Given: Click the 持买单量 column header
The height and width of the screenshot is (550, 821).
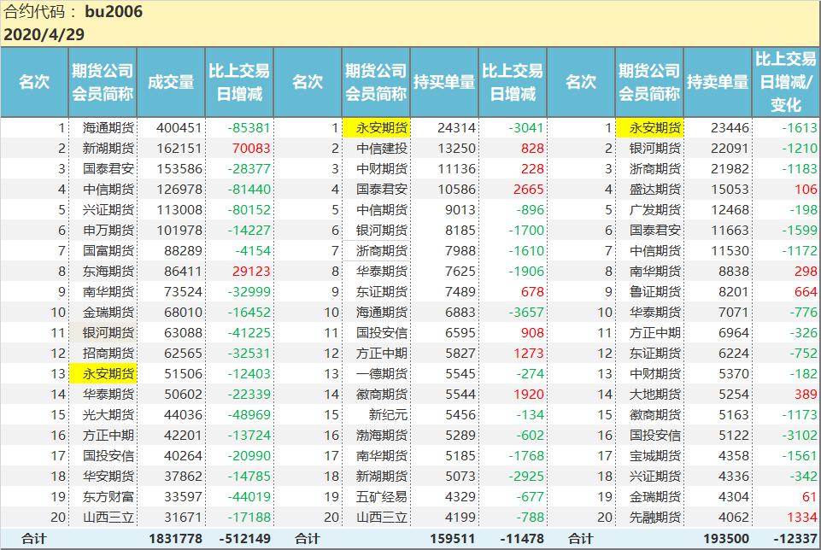Looking at the screenshot, I should click(x=444, y=82).
